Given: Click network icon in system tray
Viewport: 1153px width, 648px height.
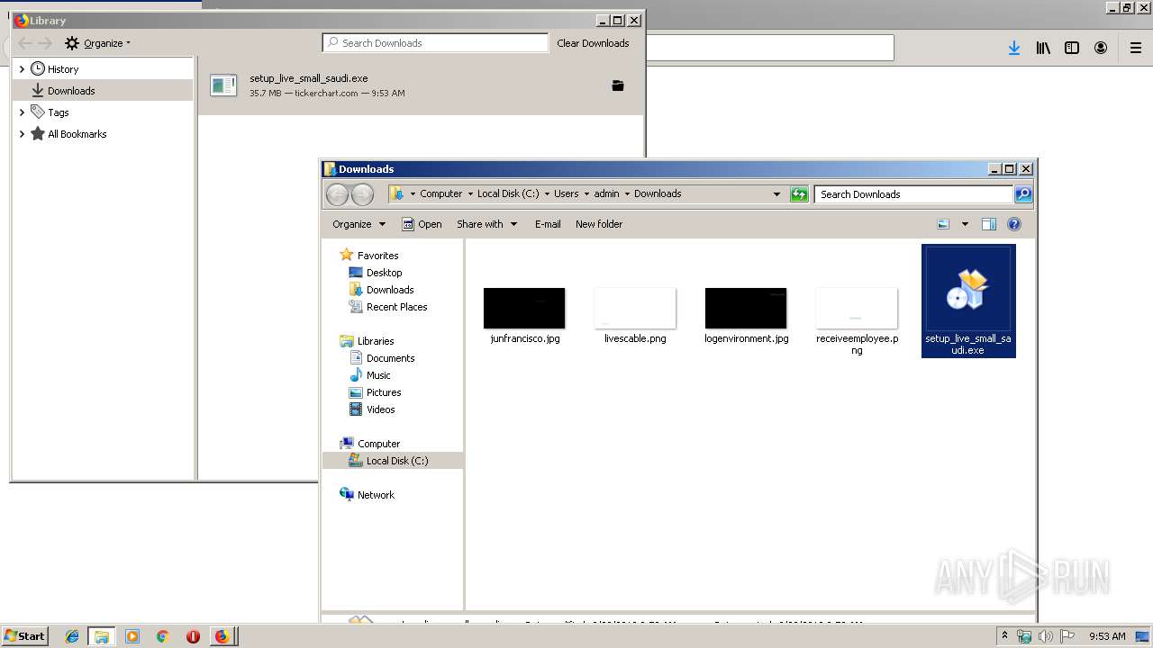Looking at the screenshot, I should [x=1024, y=636].
